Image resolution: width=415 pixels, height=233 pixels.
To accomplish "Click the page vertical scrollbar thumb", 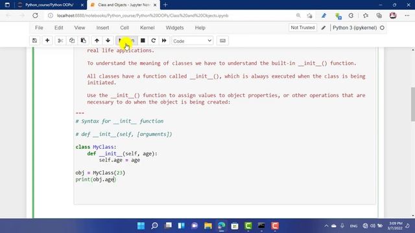I will coord(412,104).
